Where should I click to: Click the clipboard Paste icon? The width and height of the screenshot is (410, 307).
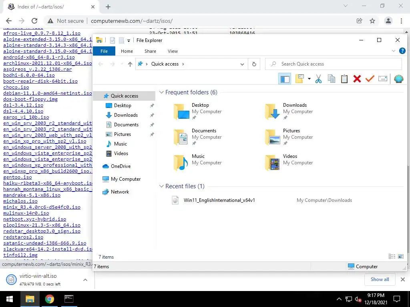click(x=344, y=79)
